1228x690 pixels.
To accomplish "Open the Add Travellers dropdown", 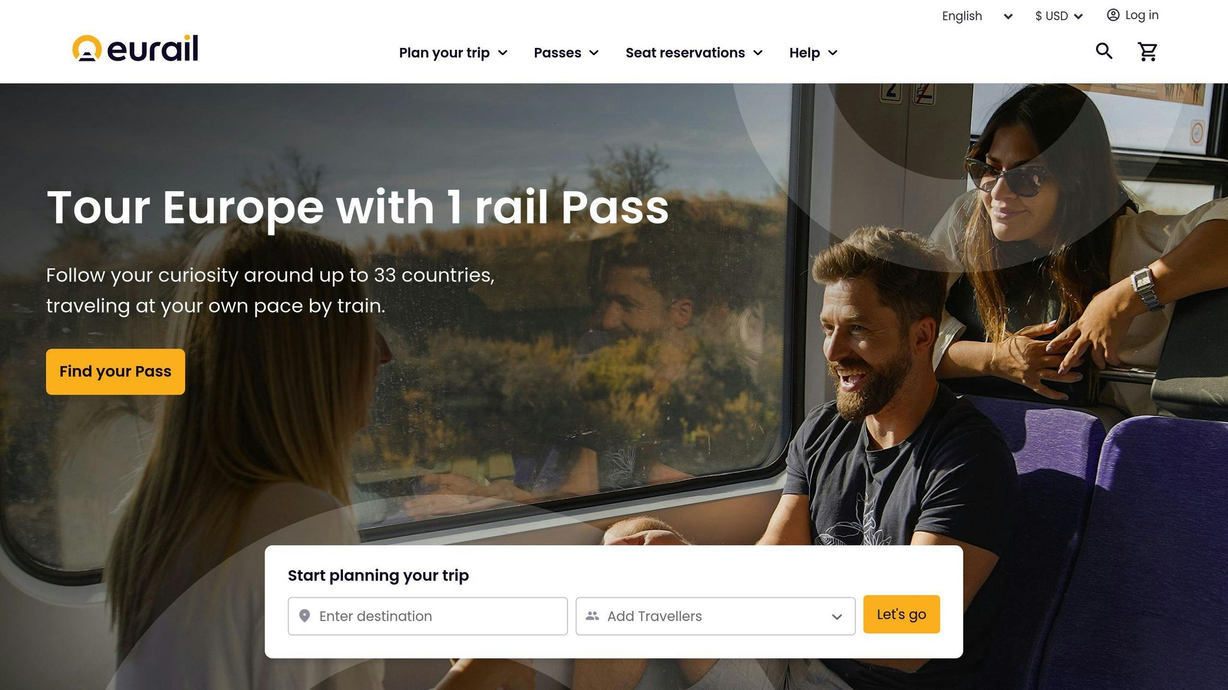I will (715, 616).
